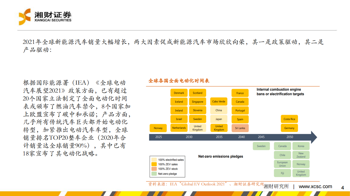Click the Internal combustion engine bans heading

(280, 92)
